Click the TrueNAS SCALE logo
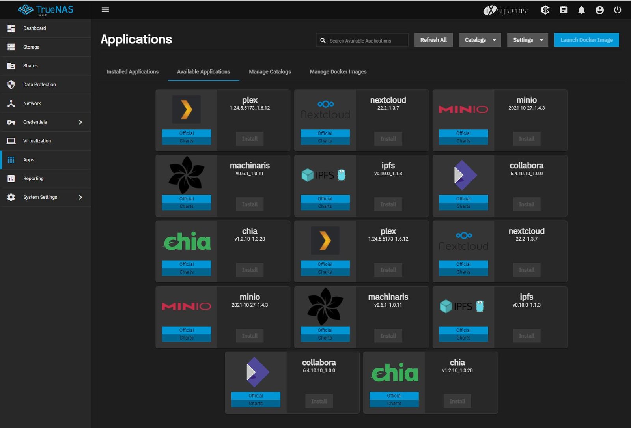Image resolution: width=631 pixels, height=428 pixels. pos(45,10)
